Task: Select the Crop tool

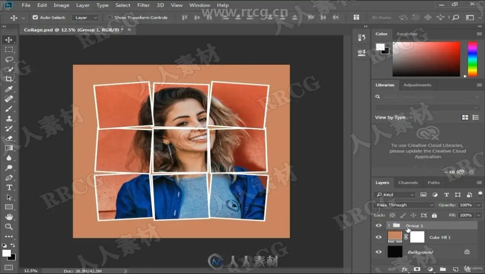Action: pos(9,79)
